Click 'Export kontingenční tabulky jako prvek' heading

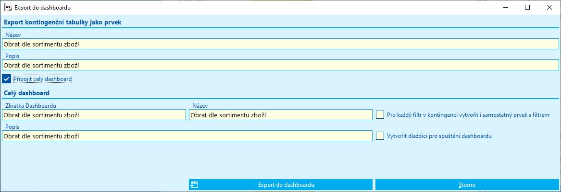63,22
